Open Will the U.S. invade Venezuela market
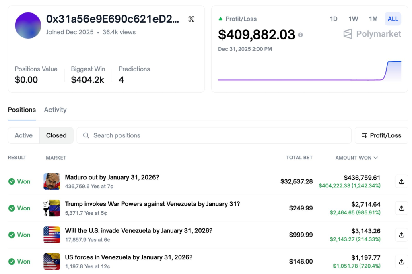Viewport: 412px width, 274px height. 138,231
